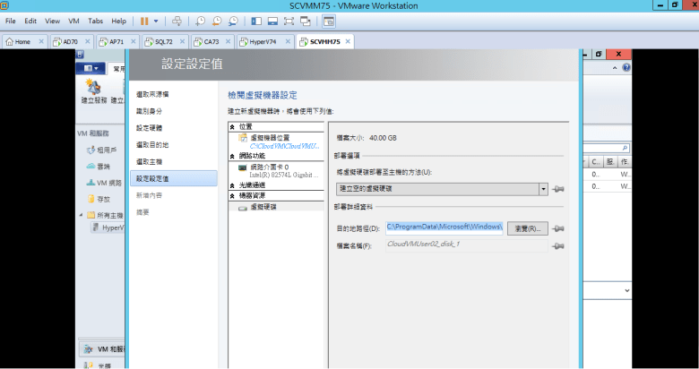Click the pin icon beside destination path

tap(559, 228)
